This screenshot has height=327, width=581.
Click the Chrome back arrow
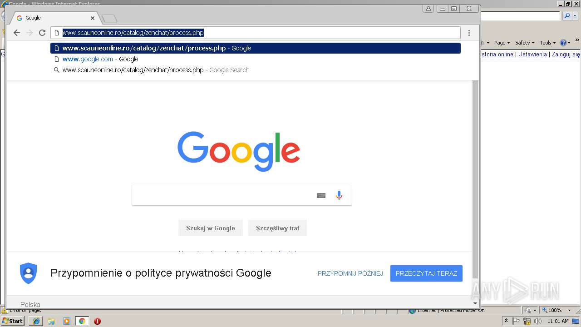(17, 33)
